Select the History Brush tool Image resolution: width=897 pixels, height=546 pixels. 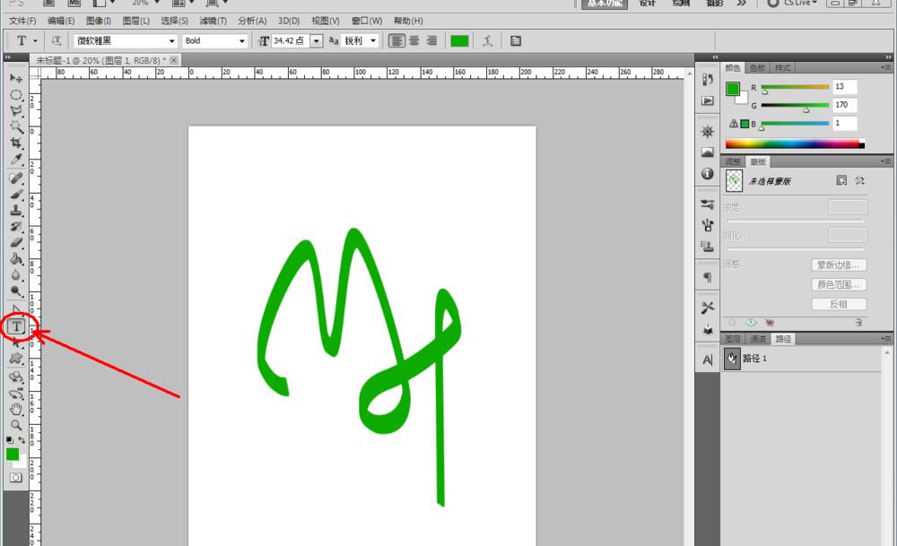pos(16,227)
